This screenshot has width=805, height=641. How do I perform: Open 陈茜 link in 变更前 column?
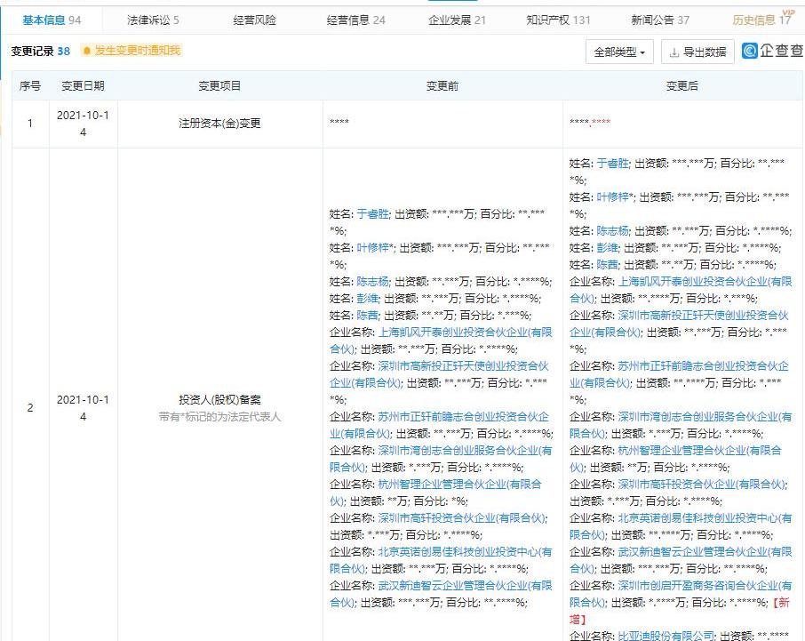[x=367, y=316]
